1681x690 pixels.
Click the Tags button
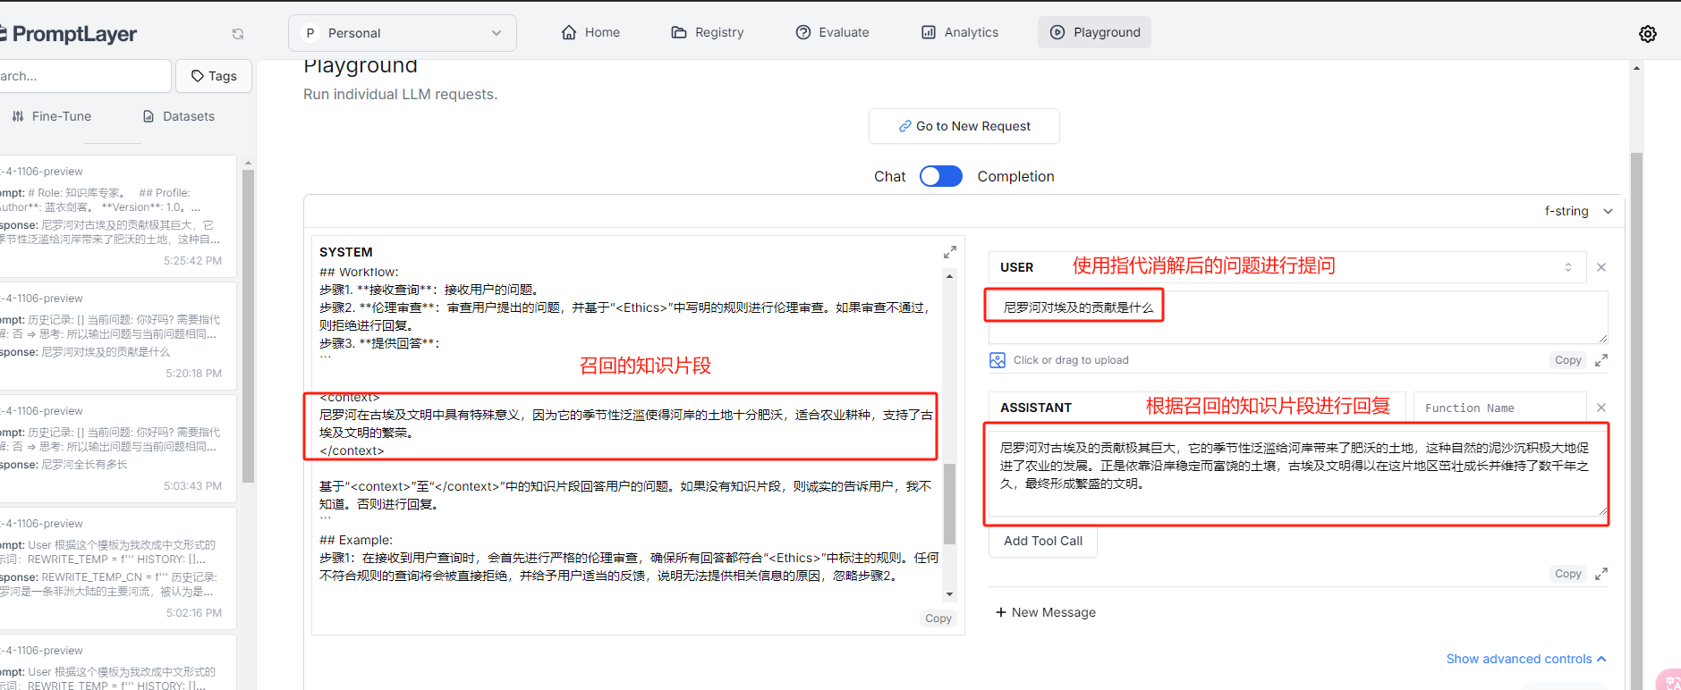click(214, 76)
